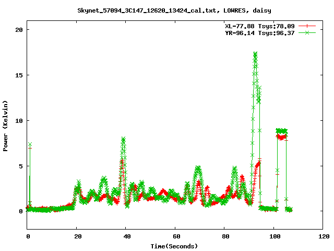
Task: Click the y-axis tick label 20
Action: tap(19, 30)
